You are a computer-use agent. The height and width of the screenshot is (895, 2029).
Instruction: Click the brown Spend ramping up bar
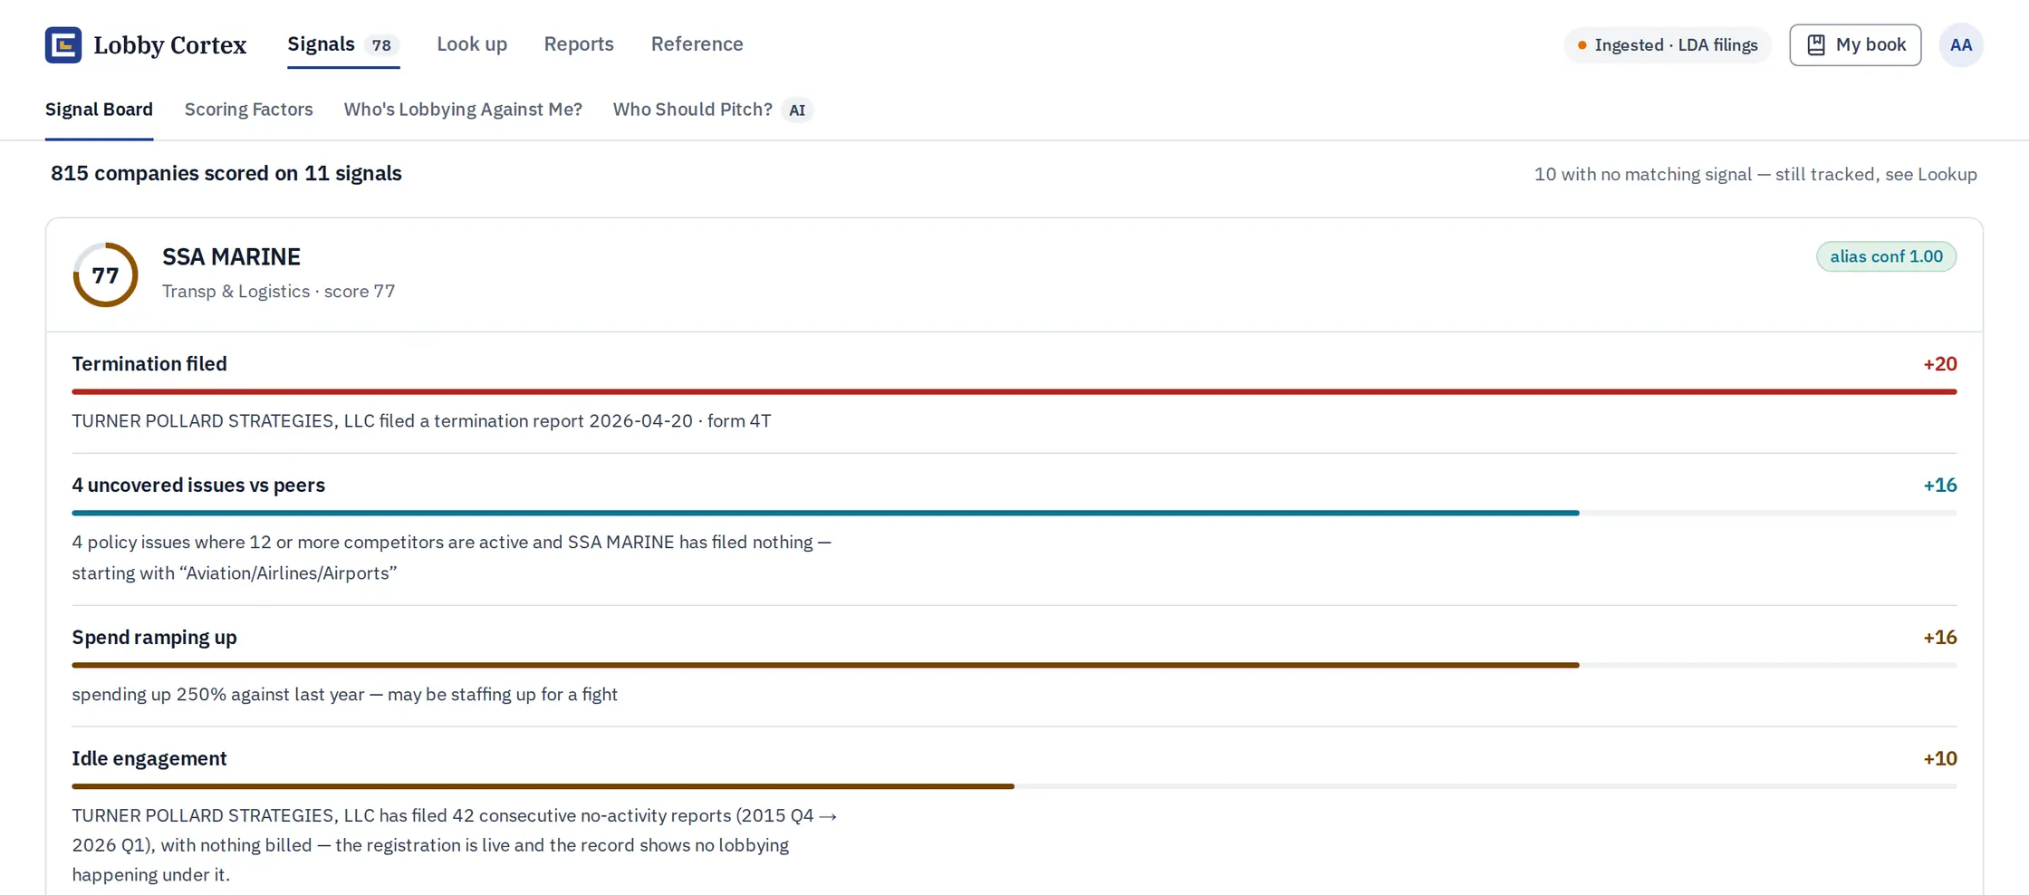826,665
